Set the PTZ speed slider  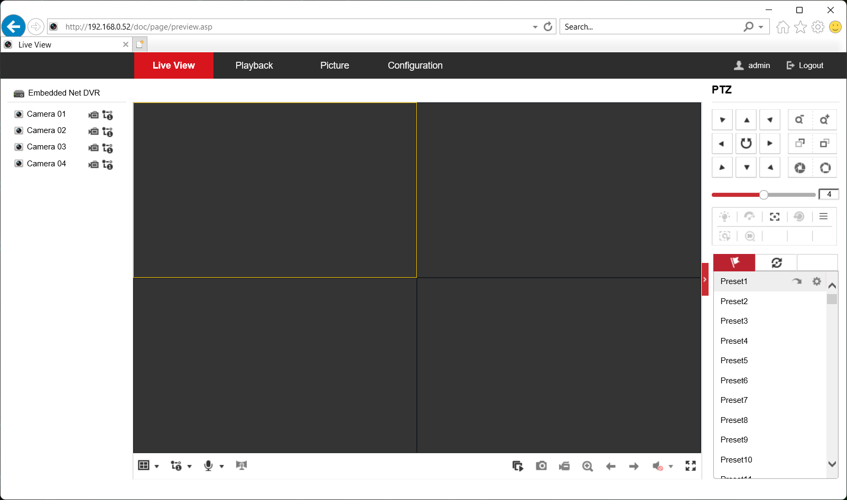(x=764, y=195)
